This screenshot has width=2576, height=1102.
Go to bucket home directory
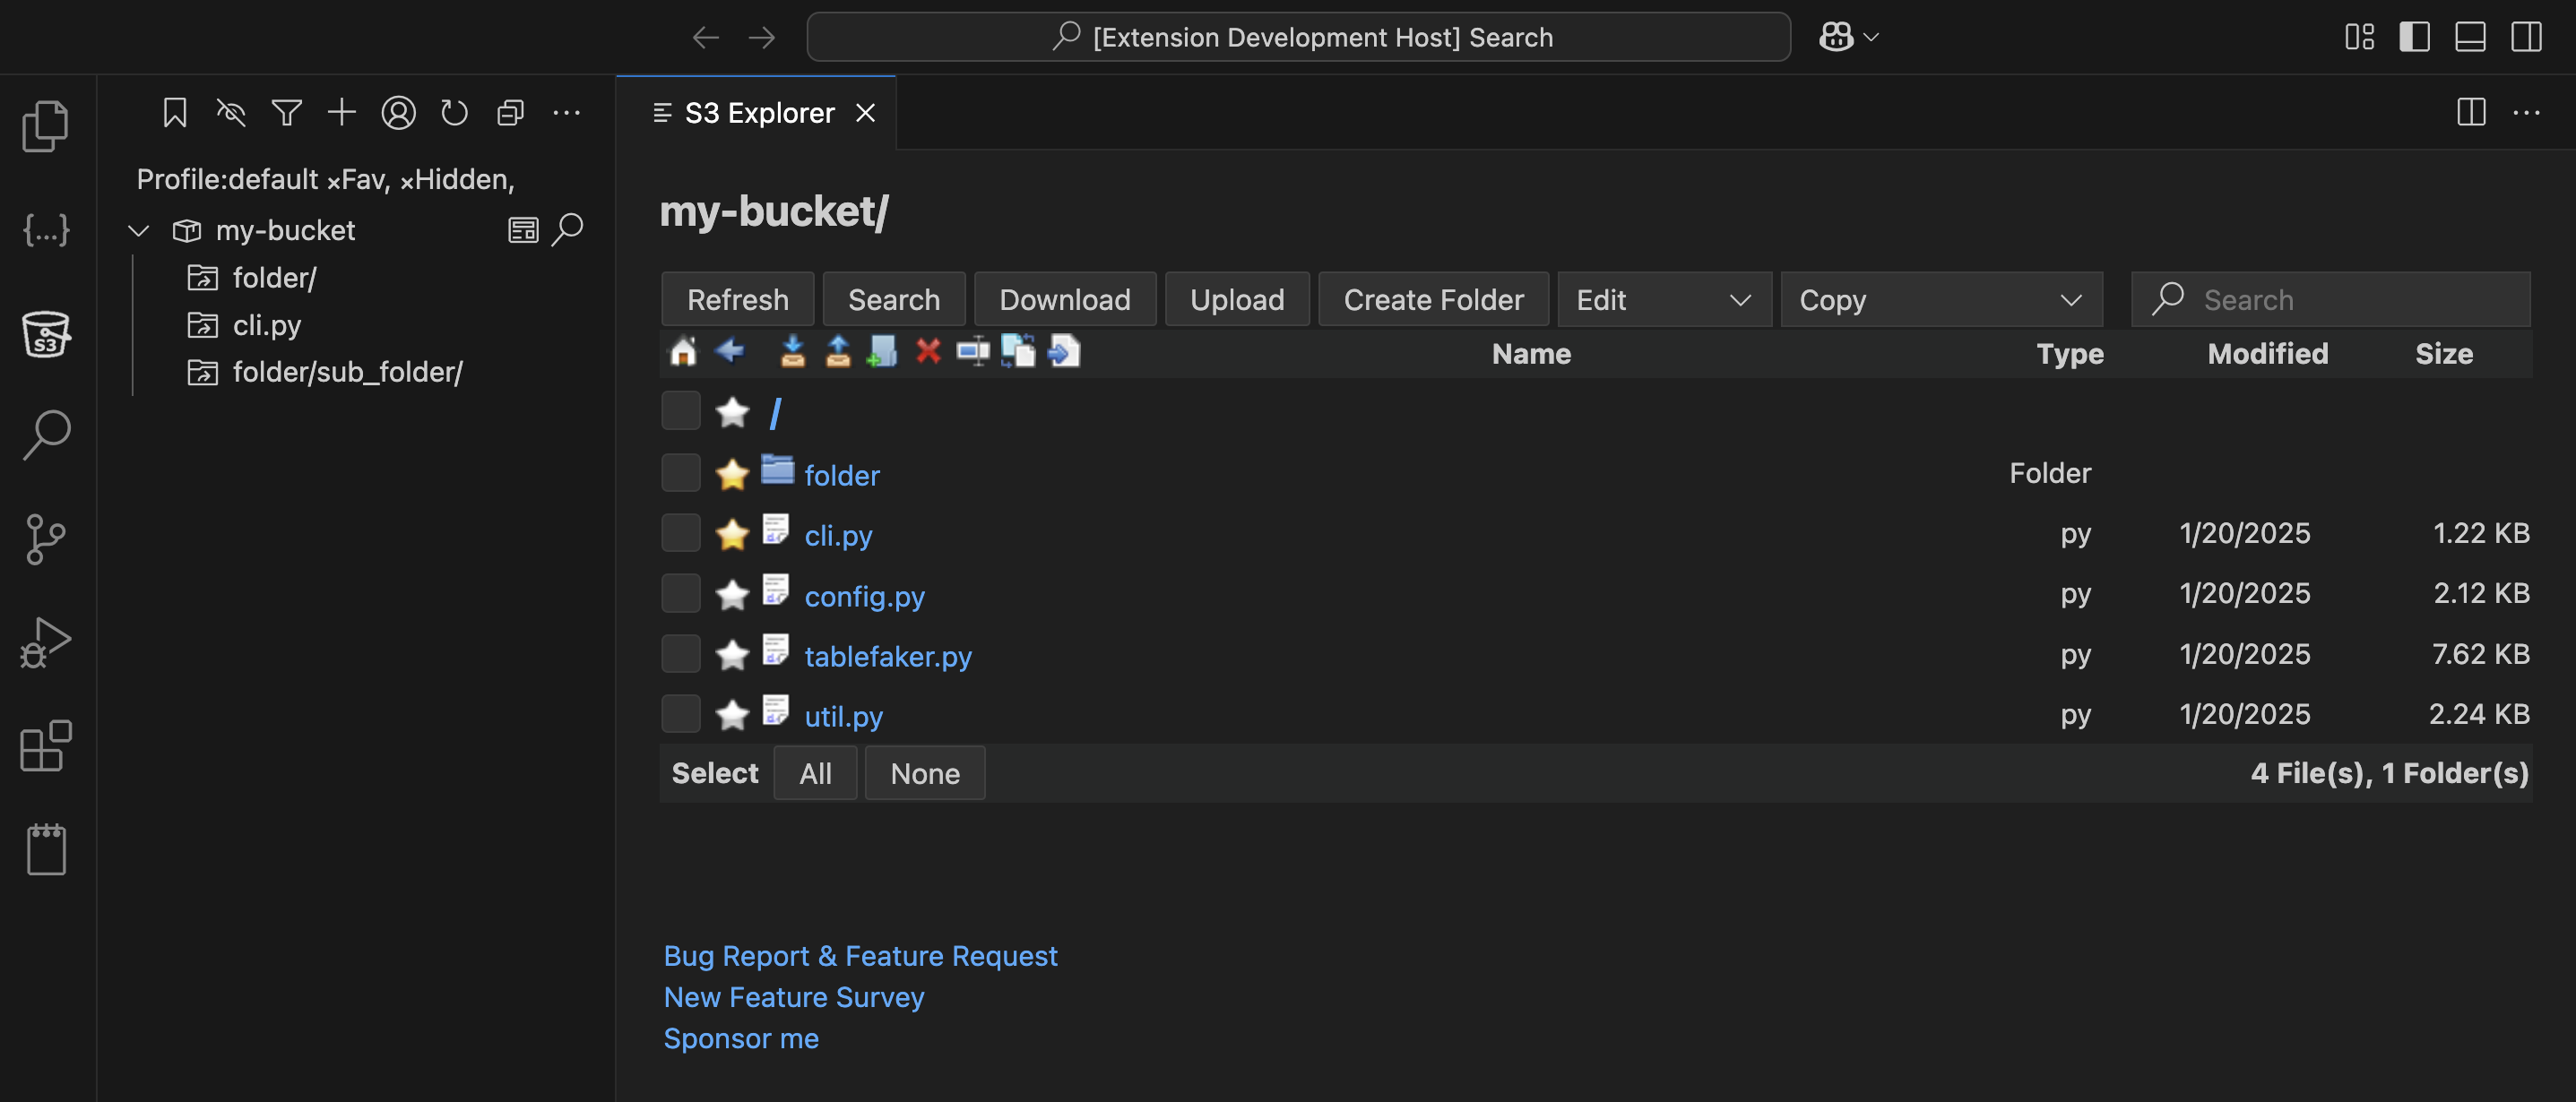683,352
